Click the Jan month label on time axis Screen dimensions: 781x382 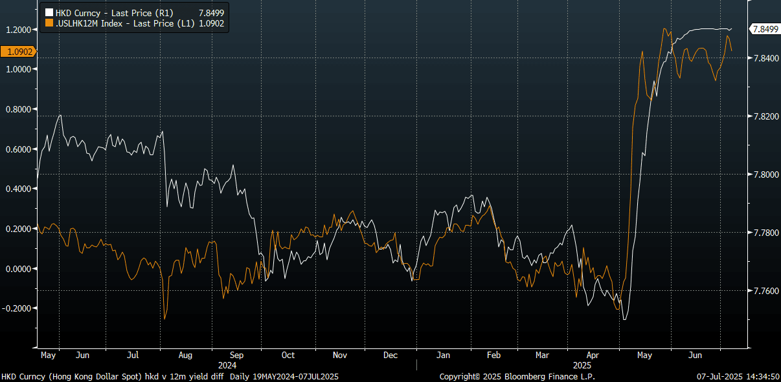(443, 355)
